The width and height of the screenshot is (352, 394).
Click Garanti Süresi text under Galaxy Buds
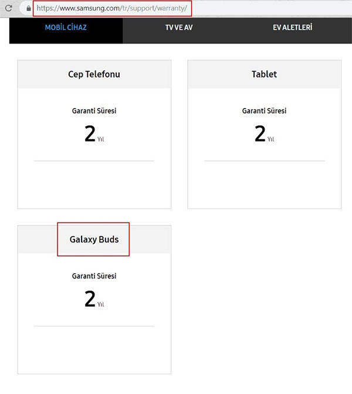(x=94, y=276)
